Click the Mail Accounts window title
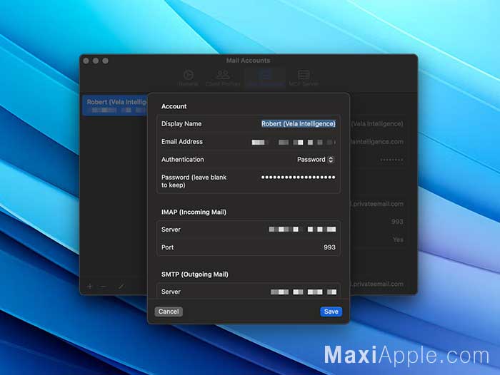This screenshot has width=500, height=375. pyautogui.click(x=248, y=61)
